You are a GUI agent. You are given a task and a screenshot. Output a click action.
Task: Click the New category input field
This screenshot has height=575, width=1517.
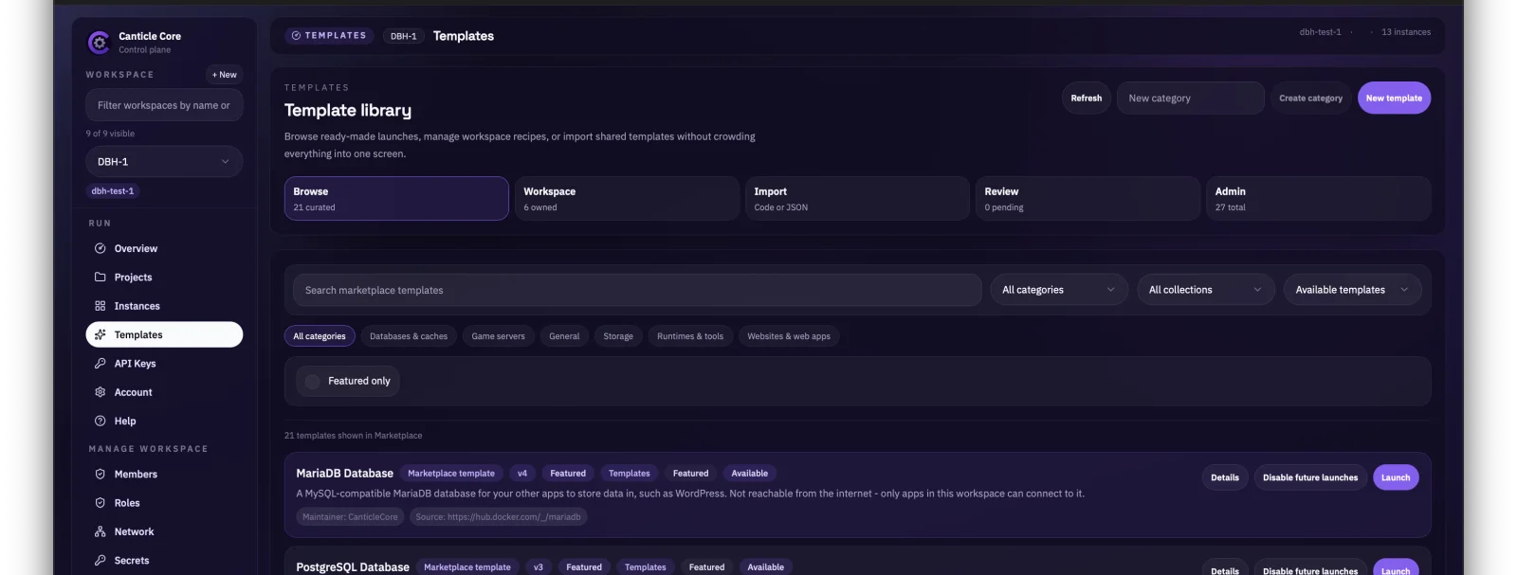(x=1191, y=98)
